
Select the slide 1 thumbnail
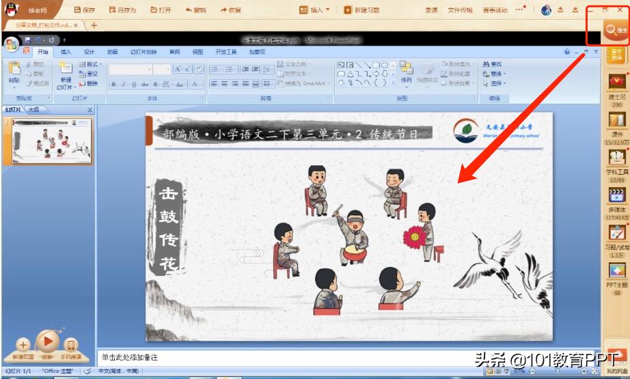[51, 141]
